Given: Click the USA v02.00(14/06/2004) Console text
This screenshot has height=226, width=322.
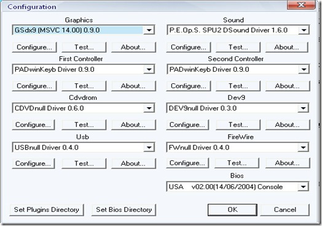Looking at the screenshot, I should click(x=226, y=187).
